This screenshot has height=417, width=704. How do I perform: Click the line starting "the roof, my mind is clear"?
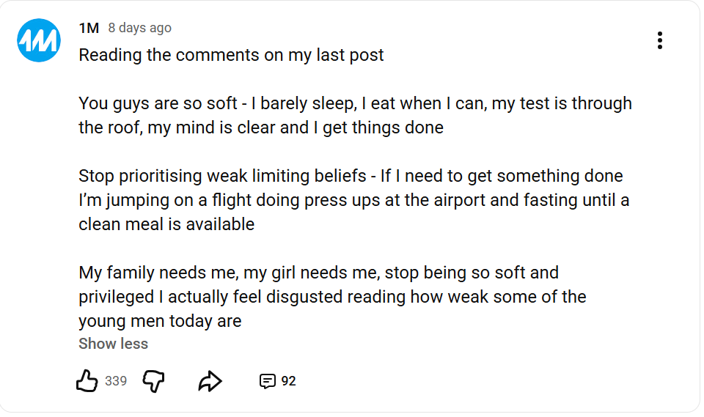tap(261, 128)
